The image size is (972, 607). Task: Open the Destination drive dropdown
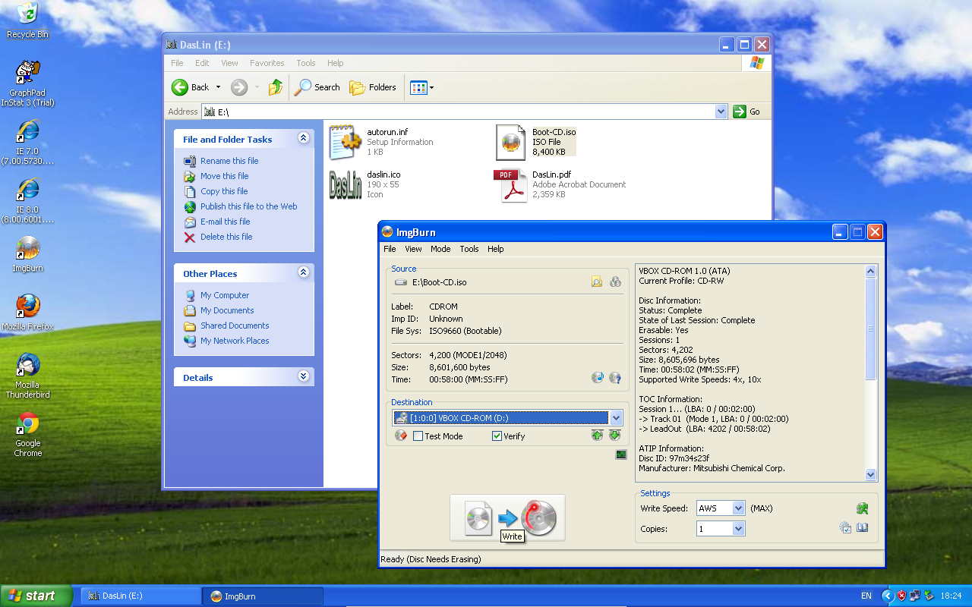point(616,418)
